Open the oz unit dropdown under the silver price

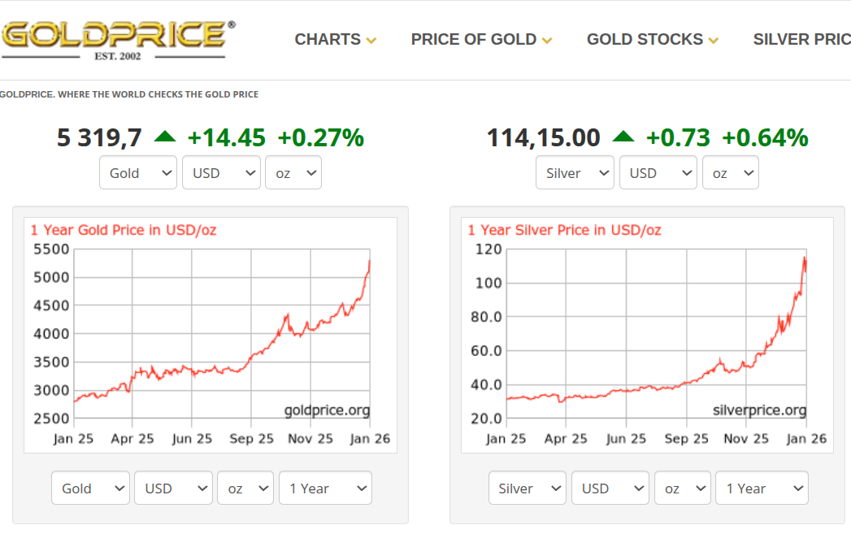[x=731, y=172]
